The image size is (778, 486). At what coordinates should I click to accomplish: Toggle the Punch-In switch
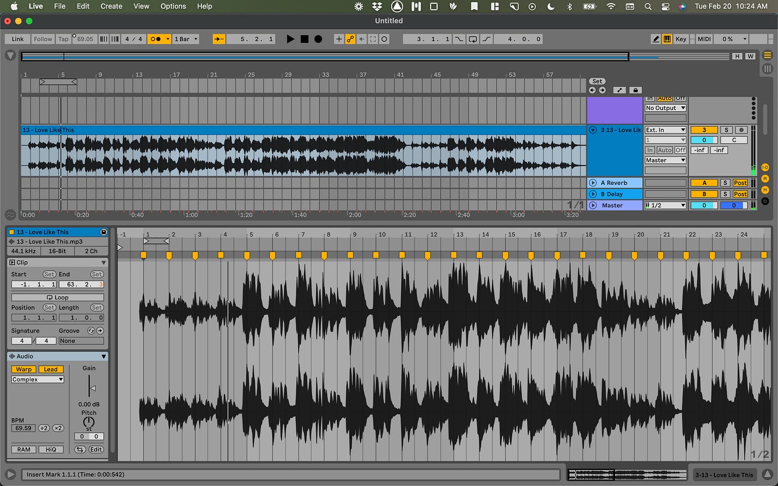click(459, 39)
